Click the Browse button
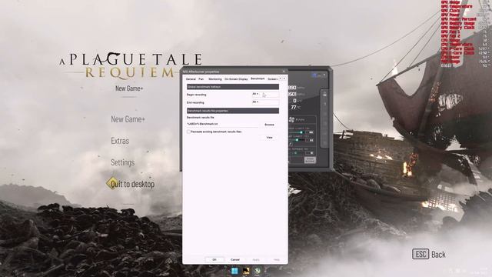 click(269, 125)
